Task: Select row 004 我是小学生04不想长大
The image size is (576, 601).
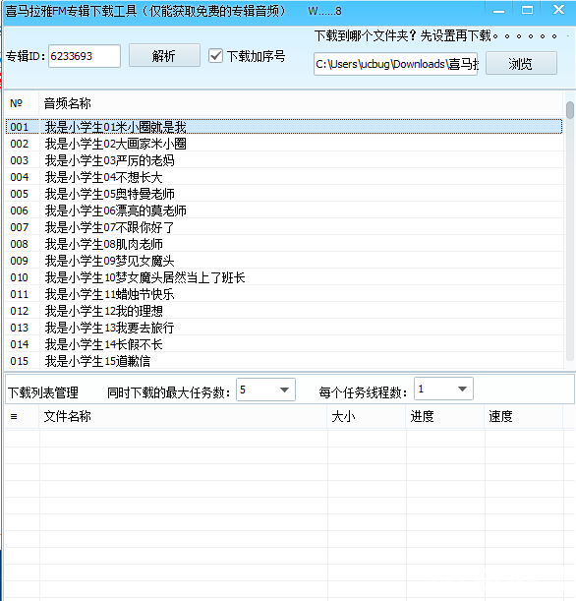Action: point(284,177)
